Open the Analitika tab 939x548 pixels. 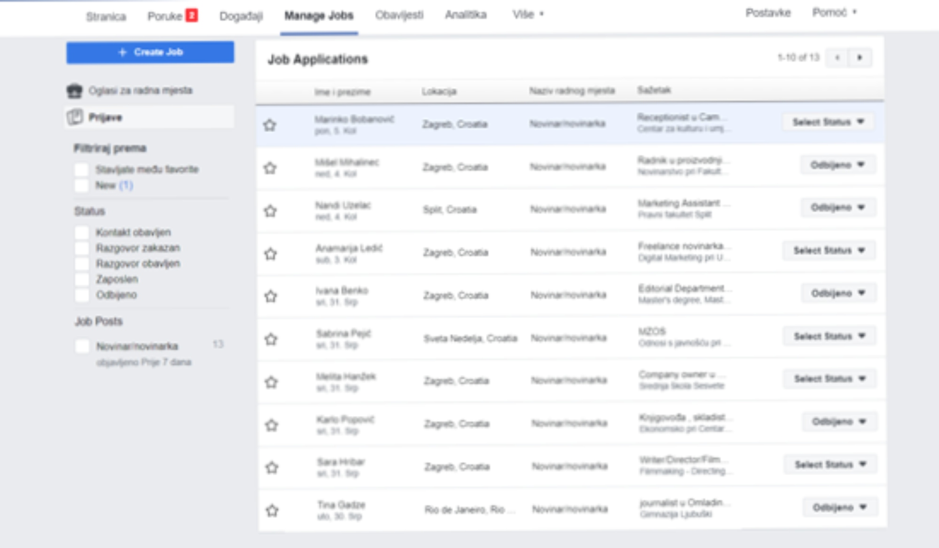[465, 15]
